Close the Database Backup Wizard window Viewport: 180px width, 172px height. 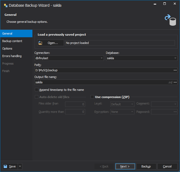(x=175, y=4)
